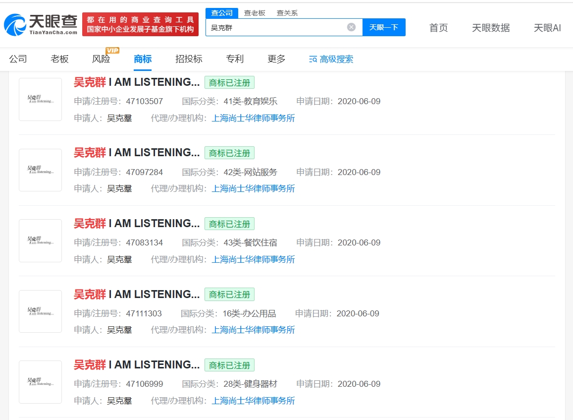Open trademark title in the 42类-网站服务 row
The height and width of the screenshot is (420, 573).
[x=137, y=153]
